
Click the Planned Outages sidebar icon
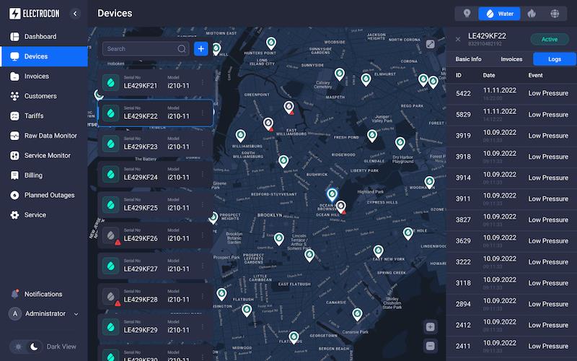15,195
